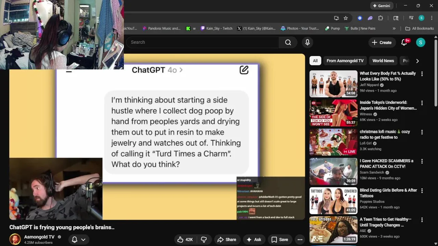Open Gemini in Chrome
Image resolution: width=438 pixels, height=246 pixels.
coord(382,6)
